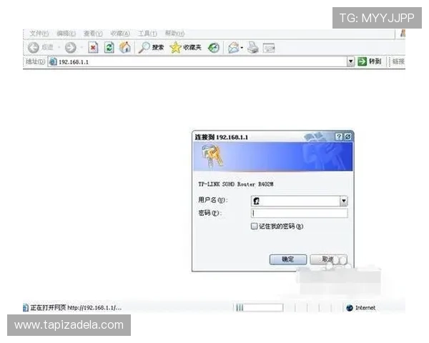Click the green Refresh page icon
This screenshot has width=429, height=343.
pyautogui.click(x=109, y=47)
